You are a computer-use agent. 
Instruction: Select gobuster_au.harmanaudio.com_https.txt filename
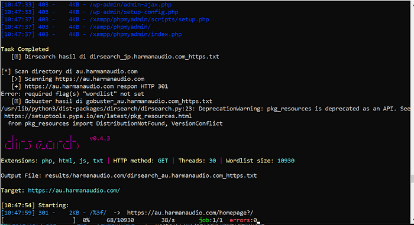pos(149,102)
